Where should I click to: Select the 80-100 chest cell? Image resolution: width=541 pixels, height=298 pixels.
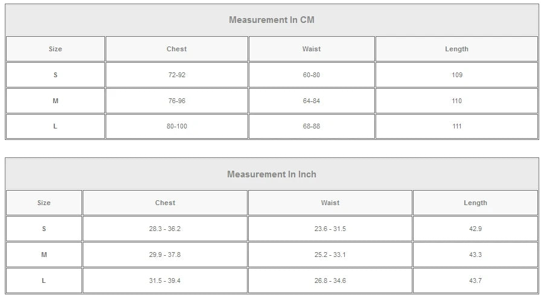[176, 127]
